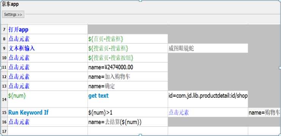Select row header 17
The image size is (281, 136).
pos(4,131)
